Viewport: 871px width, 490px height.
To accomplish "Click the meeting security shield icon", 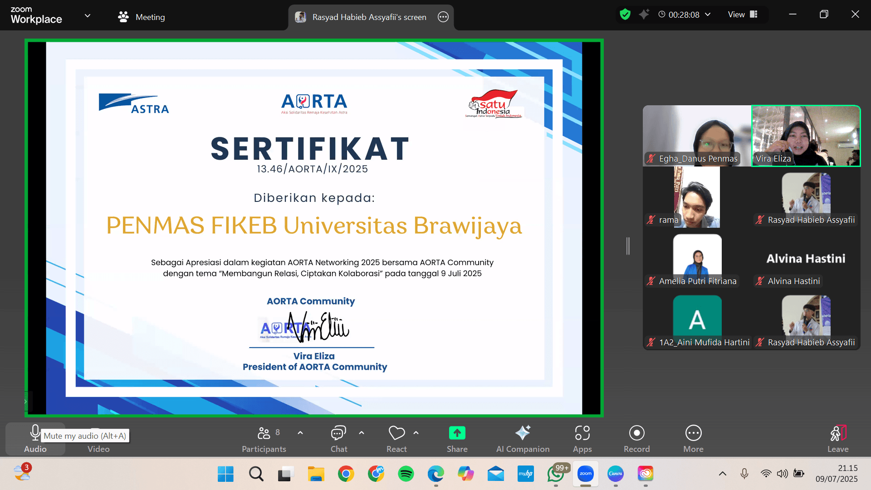I will (625, 14).
